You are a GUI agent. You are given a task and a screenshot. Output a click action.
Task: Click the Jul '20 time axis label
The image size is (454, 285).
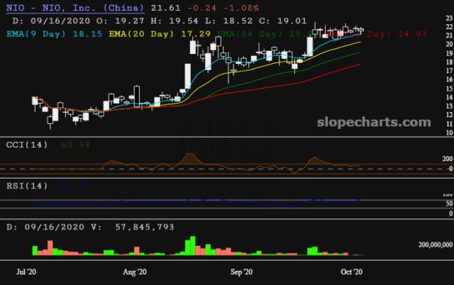(26, 272)
